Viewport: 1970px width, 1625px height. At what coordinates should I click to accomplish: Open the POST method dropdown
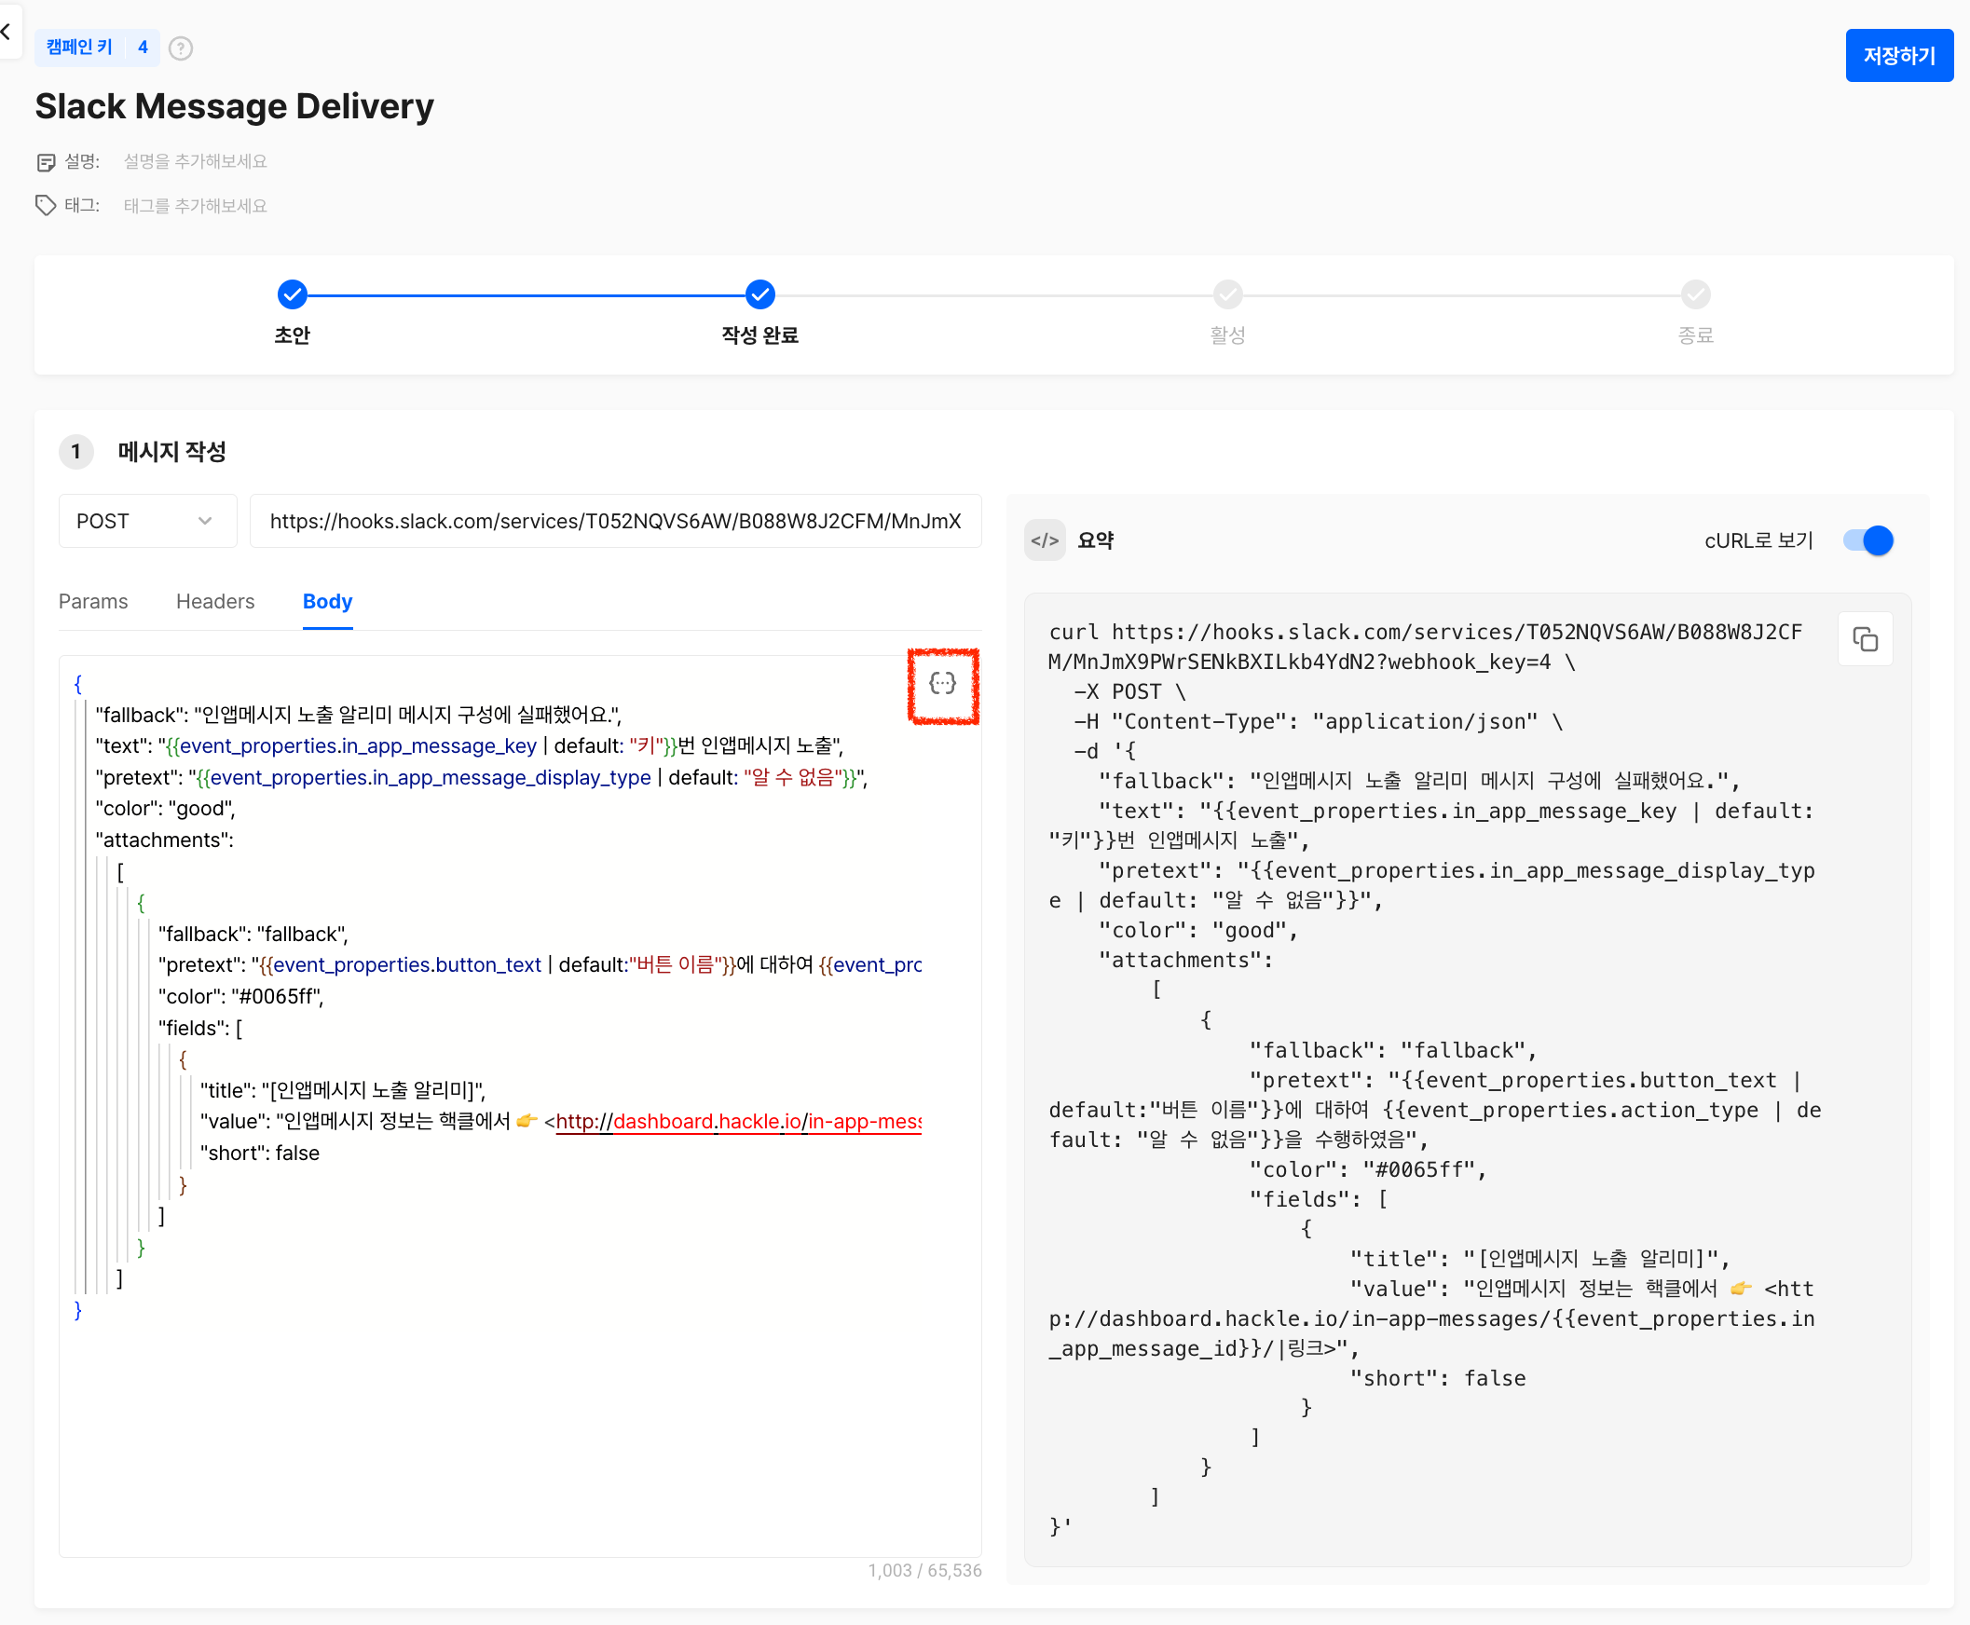point(147,521)
